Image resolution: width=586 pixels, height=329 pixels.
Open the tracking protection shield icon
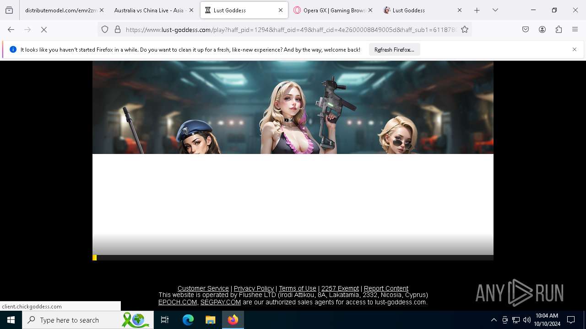tap(105, 29)
